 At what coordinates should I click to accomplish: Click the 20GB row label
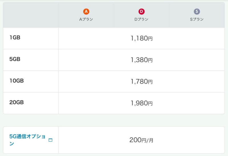click(17, 102)
